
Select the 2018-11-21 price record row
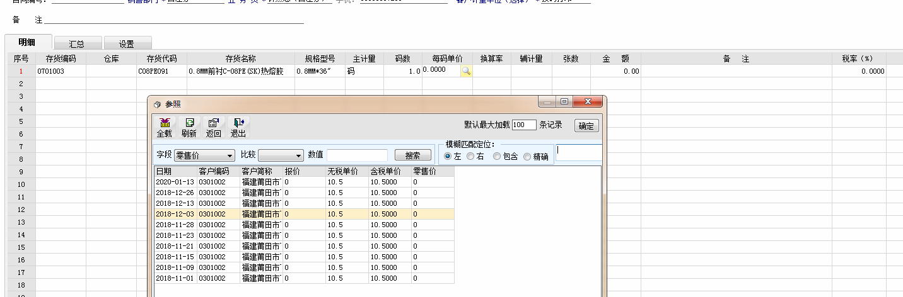coord(304,246)
